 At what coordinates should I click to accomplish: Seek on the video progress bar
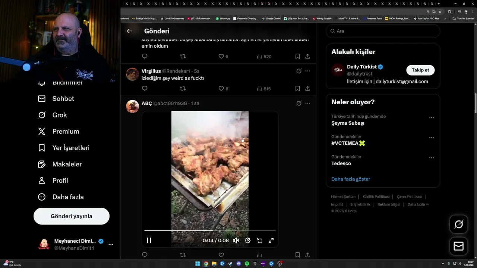coord(210,231)
